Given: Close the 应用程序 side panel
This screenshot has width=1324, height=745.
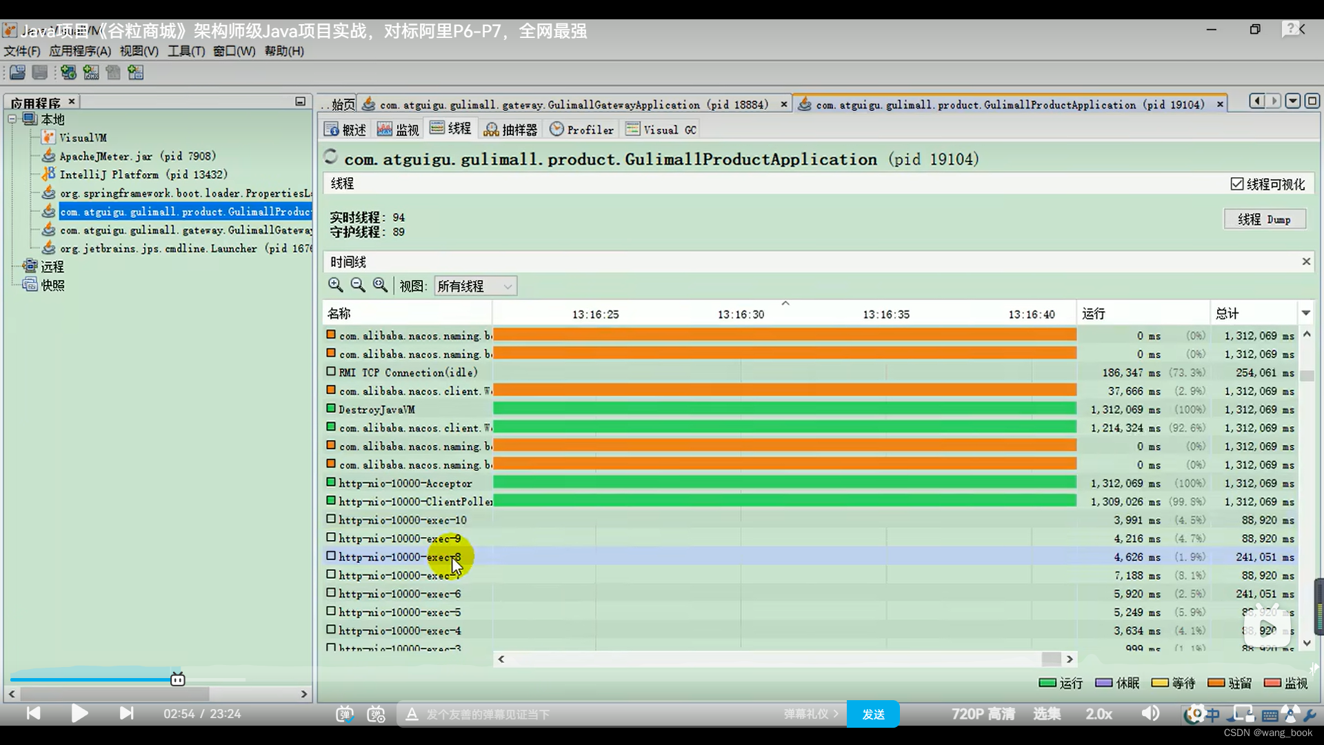Looking at the screenshot, I should coord(72,101).
